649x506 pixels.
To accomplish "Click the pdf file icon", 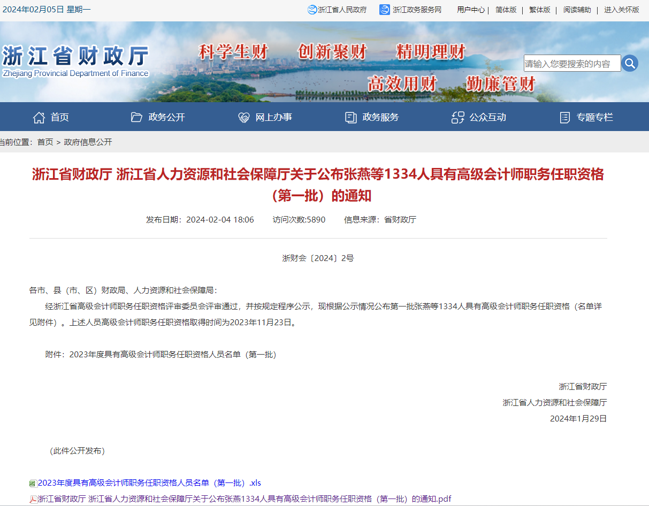I will click(x=33, y=500).
